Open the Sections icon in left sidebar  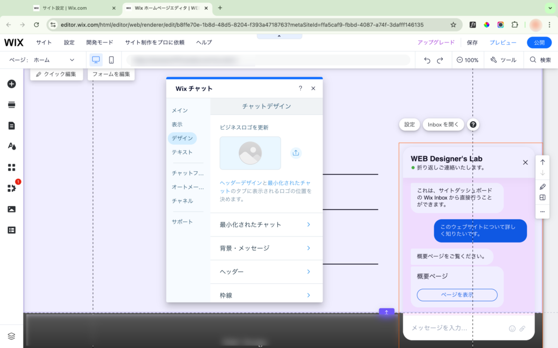pos(11,105)
